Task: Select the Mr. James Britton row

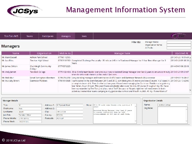Action: point(95,67)
